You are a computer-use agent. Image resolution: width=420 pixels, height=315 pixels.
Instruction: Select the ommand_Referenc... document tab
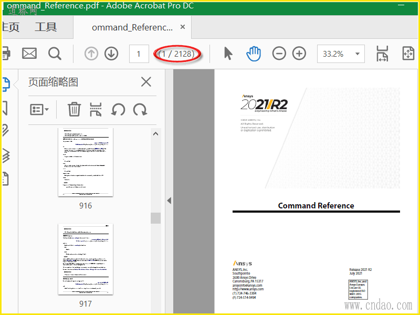point(132,27)
